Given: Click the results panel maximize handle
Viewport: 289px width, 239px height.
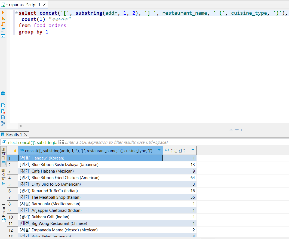Looking at the screenshot, I should (234, 130).
